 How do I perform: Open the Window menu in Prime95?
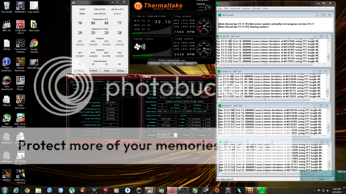coord(256,8)
